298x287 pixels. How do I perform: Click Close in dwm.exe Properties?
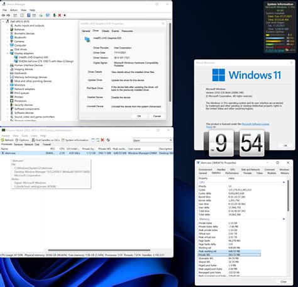click(x=284, y=281)
